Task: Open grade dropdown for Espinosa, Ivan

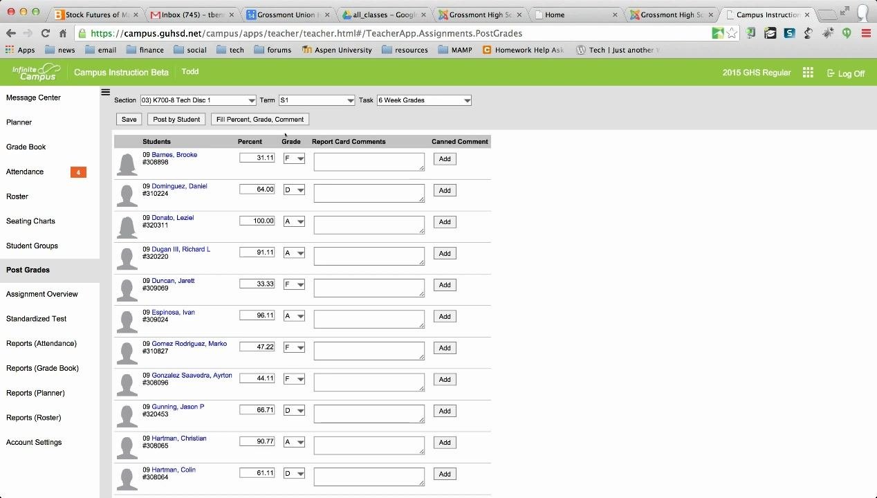Action: click(294, 316)
